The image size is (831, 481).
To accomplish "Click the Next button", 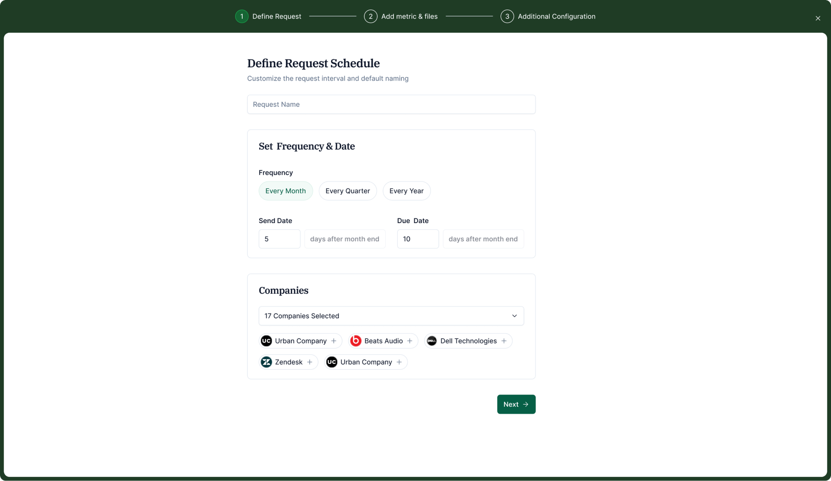I will click(x=516, y=404).
